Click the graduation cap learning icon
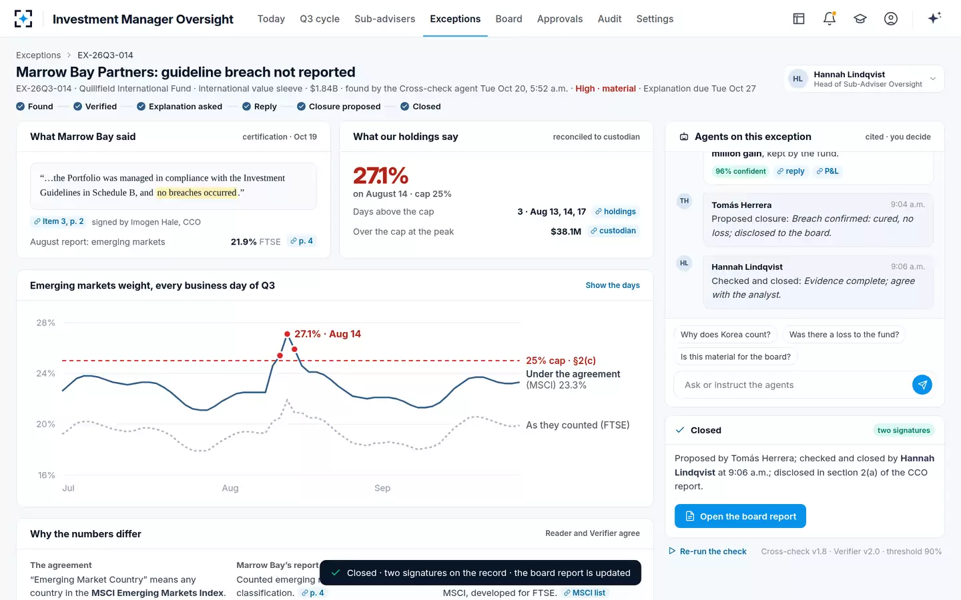 860,19
